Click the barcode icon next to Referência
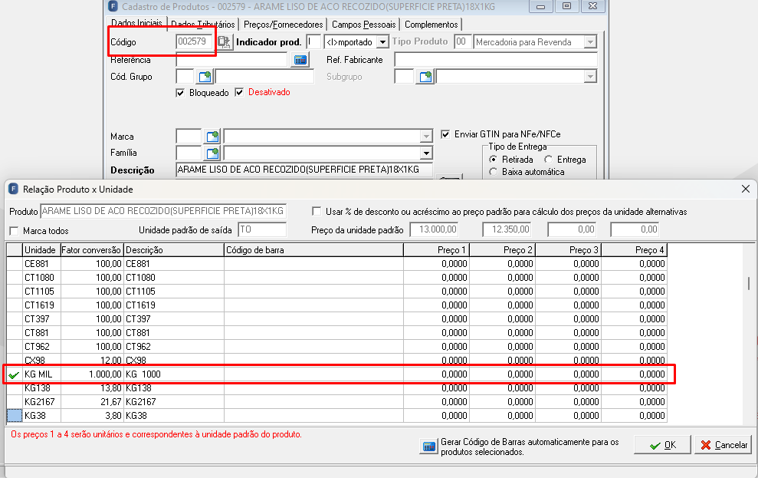 pyautogui.click(x=300, y=60)
